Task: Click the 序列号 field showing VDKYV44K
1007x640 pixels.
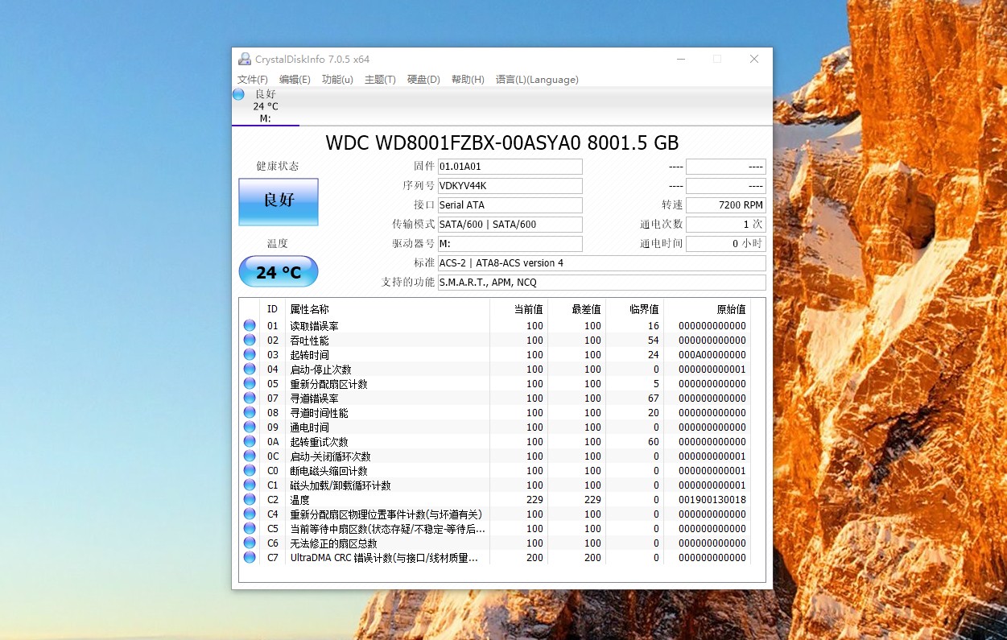Action: [510, 185]
